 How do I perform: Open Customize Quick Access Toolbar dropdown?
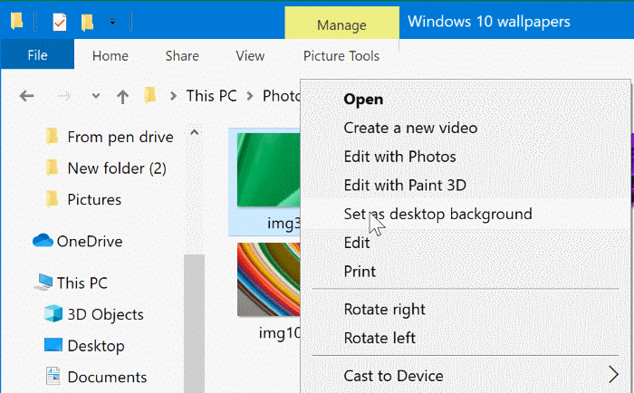point(113,22)
